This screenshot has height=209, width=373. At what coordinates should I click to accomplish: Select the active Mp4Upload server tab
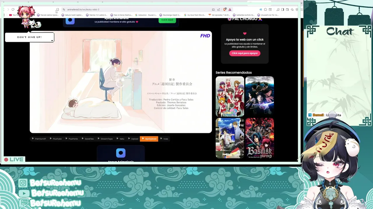[149, 139]
